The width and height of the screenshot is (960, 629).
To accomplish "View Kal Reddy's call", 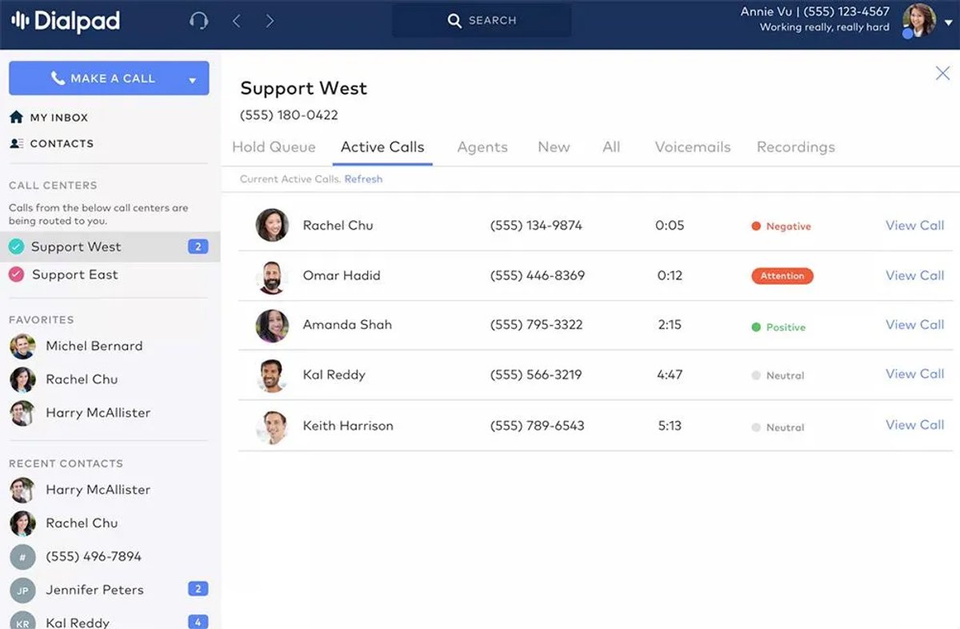I will [914, 375].
